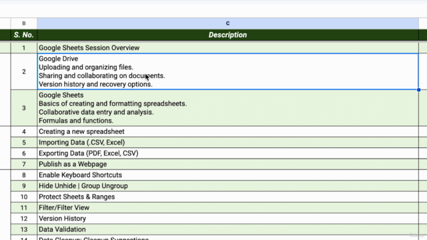Image resolution: width=427 pixels, height=240 pixels.
Task: Select the Google Drive description cell
Action: click(x=228, y=71)
